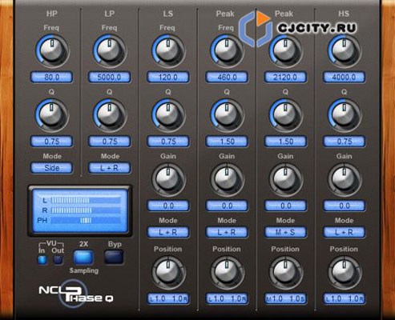Viewport: 395px width, 320px height.
Task: Select the LP frequency value 5000.0
Action: tap(110, 77)
